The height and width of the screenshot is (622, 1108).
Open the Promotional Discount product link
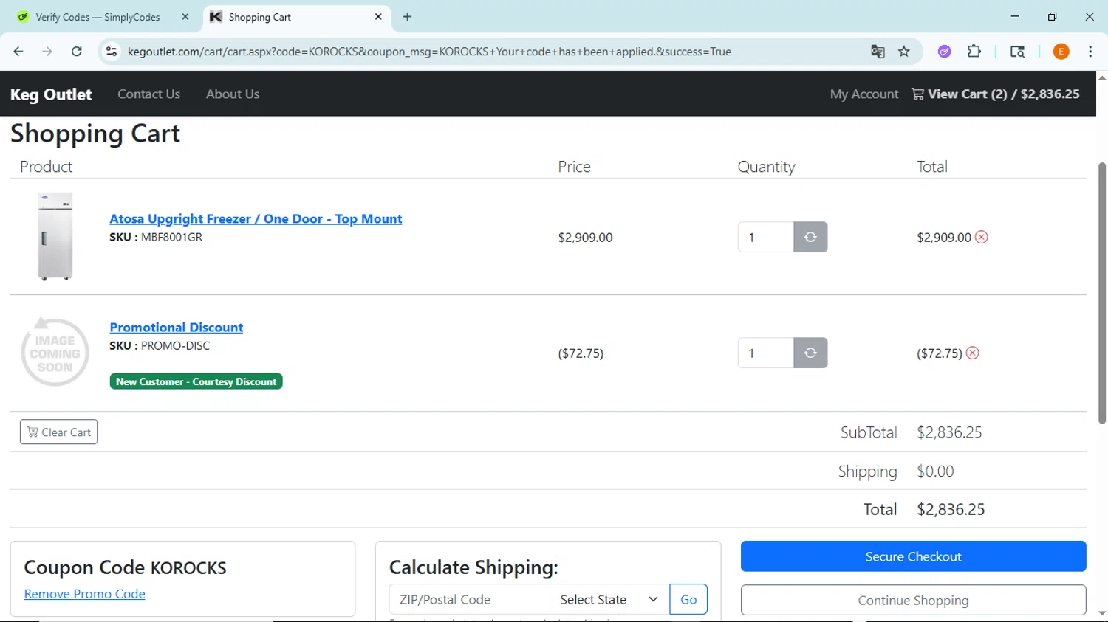tap(177, 327)
